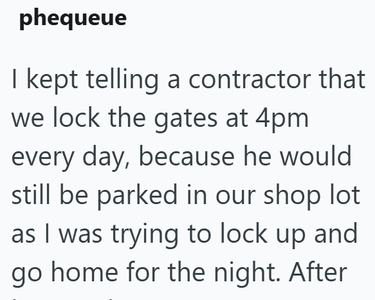Click the word "telling" in the first line
This screenshot has width=375, height=300.
tap(122, 80)
